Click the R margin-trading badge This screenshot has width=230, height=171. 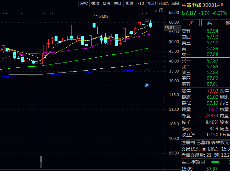pos(222,5)
